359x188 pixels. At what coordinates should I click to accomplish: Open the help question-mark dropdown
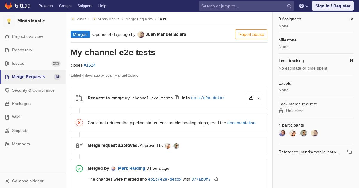pos(304,6)
